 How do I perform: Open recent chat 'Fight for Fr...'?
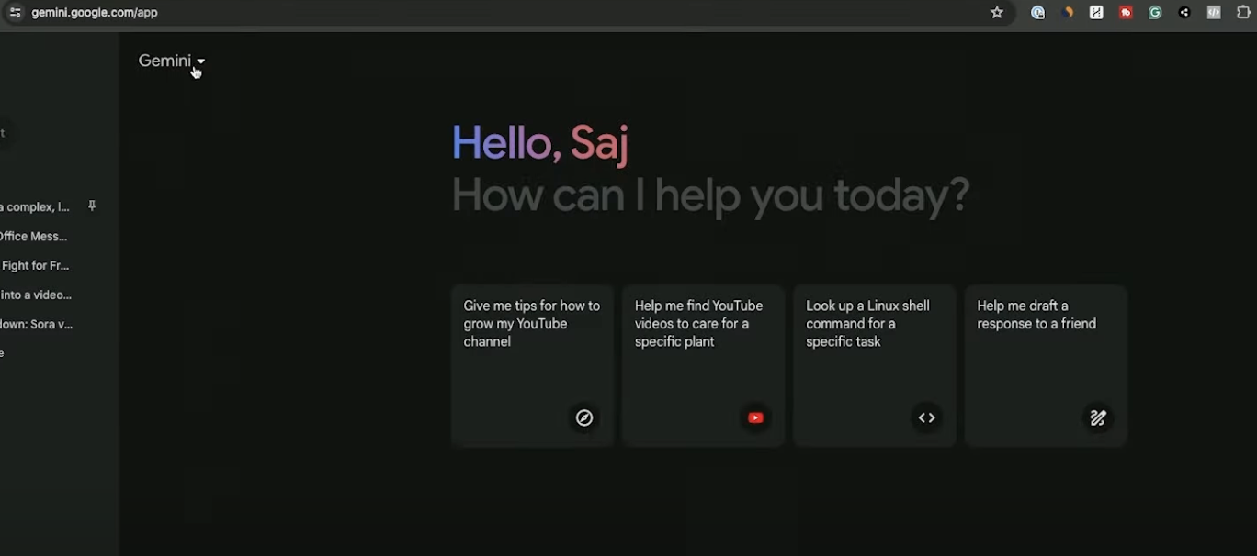[x=35, y=266]
